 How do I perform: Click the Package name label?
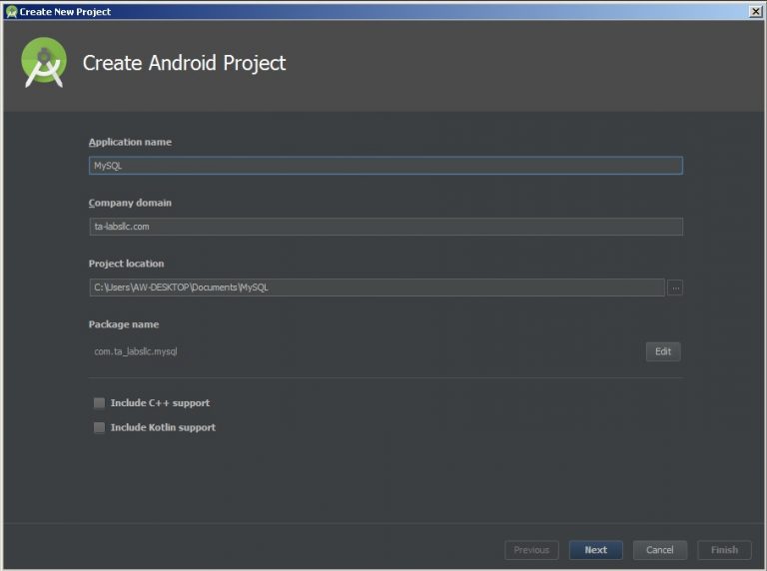[x=123, y=324]
